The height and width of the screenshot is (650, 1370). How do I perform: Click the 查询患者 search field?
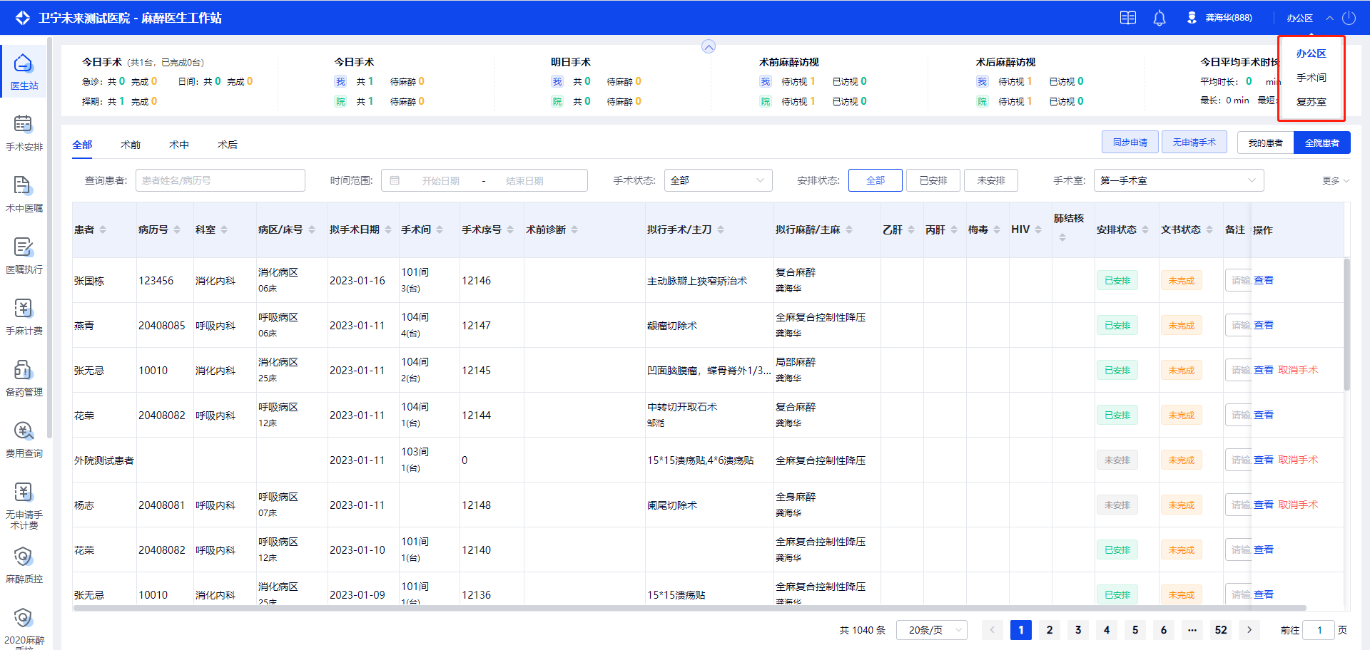tap(220, 180)
